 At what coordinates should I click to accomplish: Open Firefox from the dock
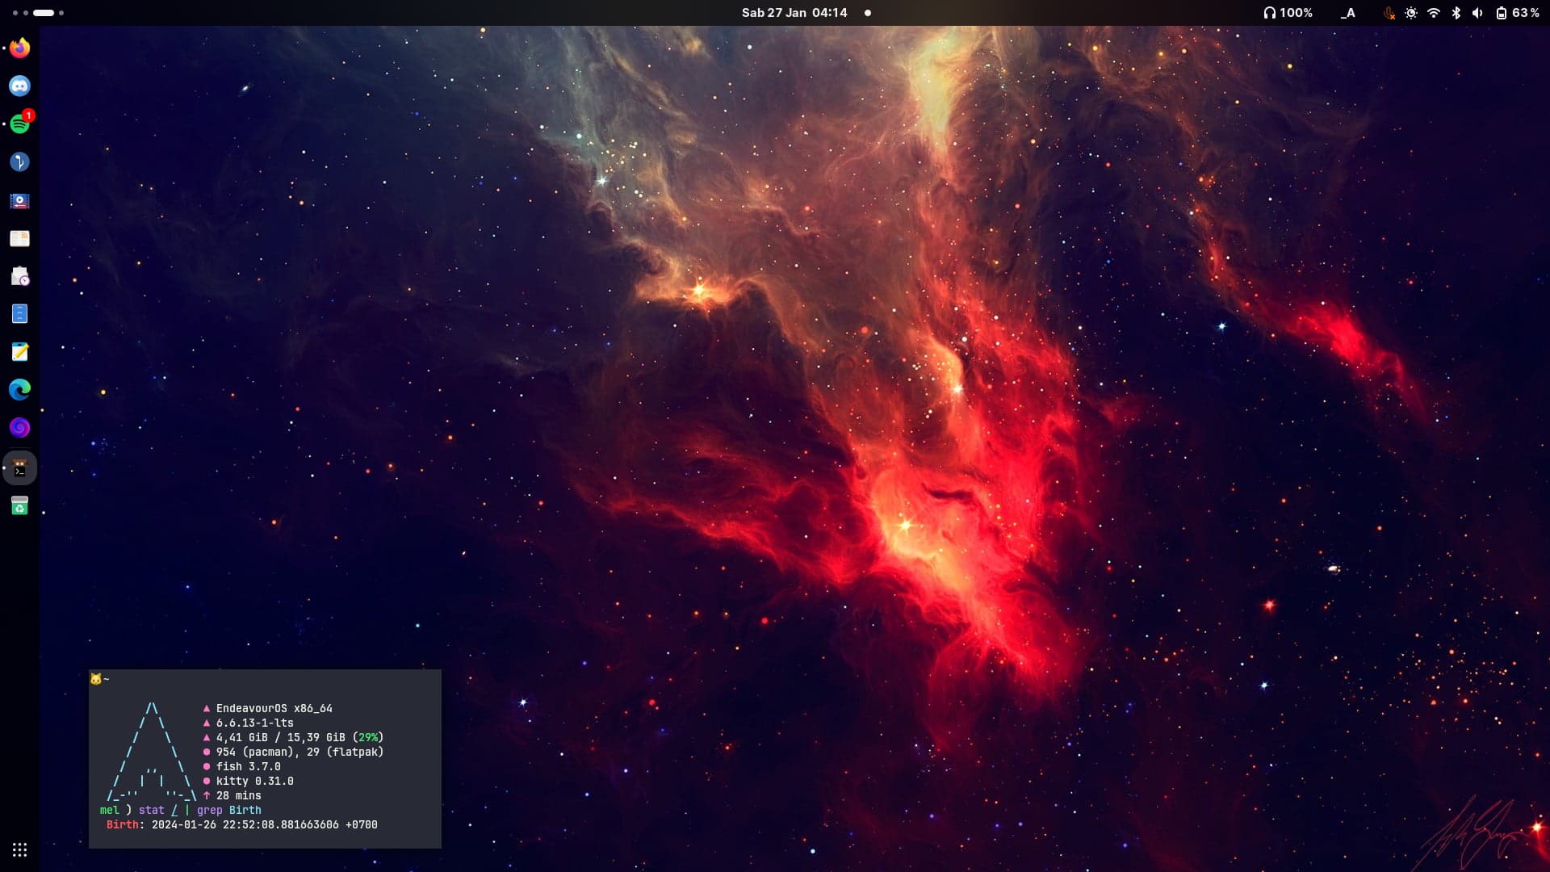[19, 48]
